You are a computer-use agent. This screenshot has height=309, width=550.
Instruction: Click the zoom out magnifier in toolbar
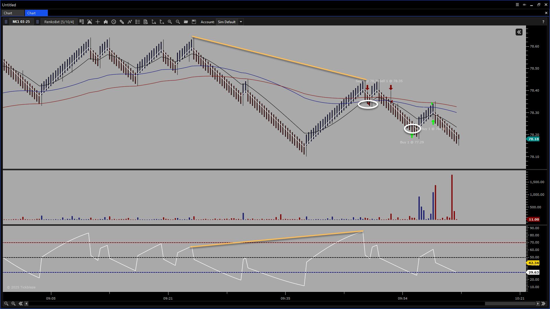(x=178, y=22)
